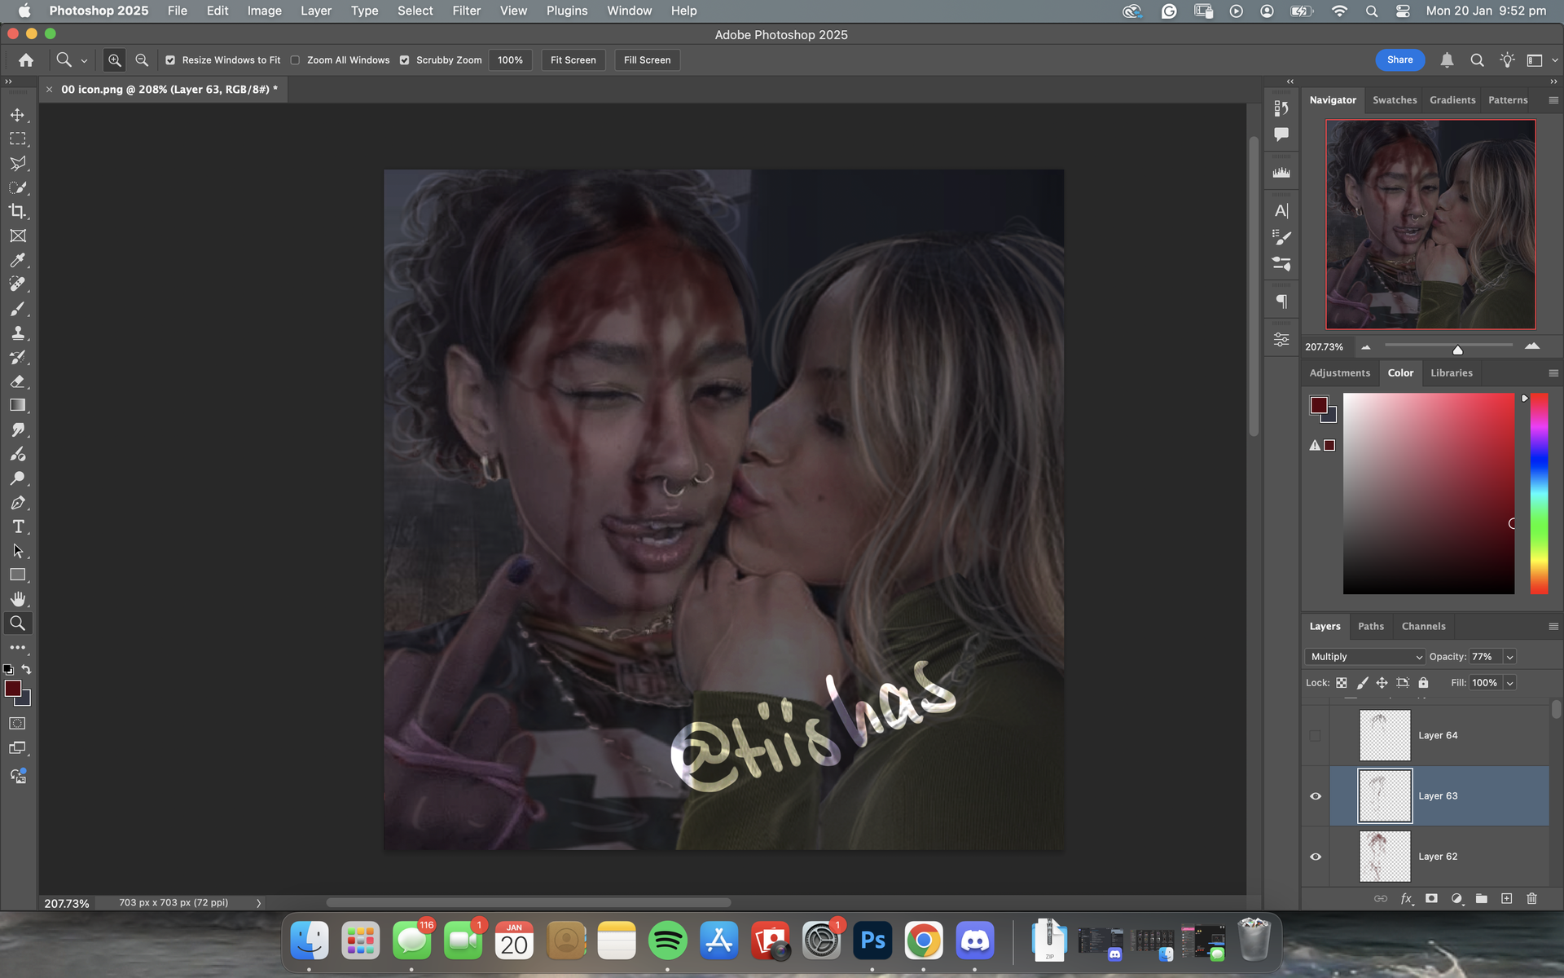
Task: Disable the Scrubby Zoom checkbox
Action: coord(405,60)
